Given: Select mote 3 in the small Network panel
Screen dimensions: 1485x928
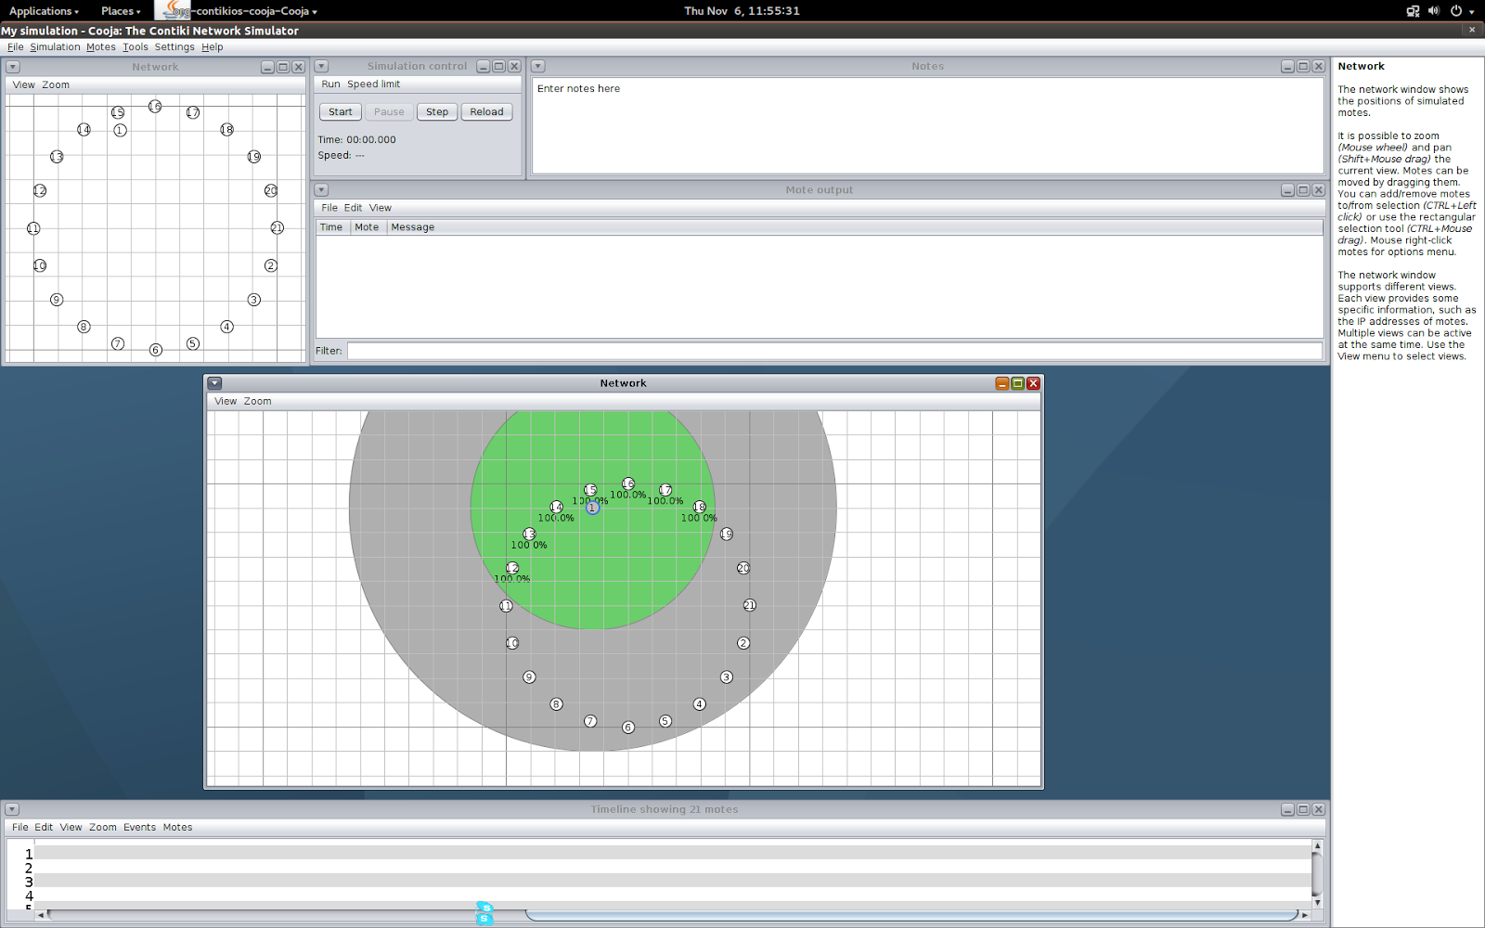Looking at the screenshot, I should click(x=254, y=300).
